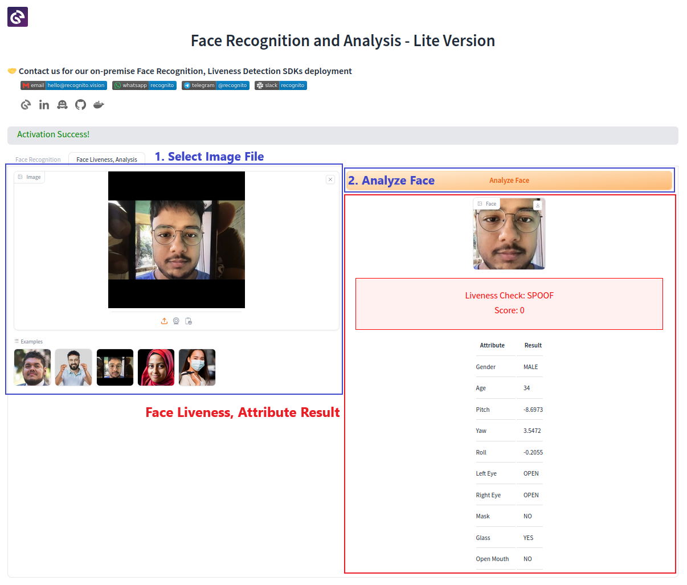
Task: Select the spoof phone-screen example thumbnail
Action: coord(115,367)
